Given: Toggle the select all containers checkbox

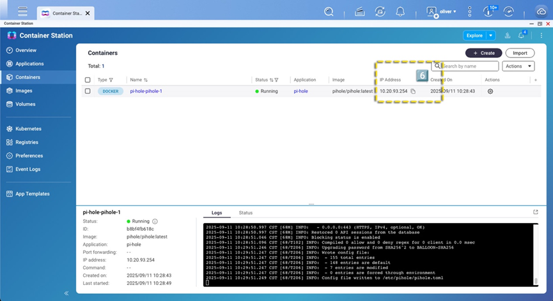Looking at the screenshot, I should (88, 80).
